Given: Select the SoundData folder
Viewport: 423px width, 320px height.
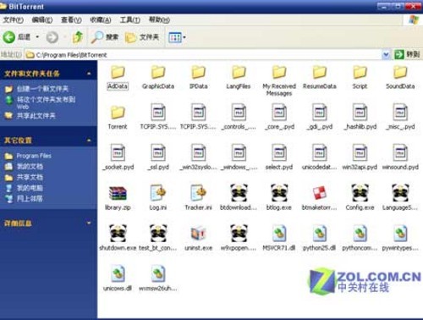Looking at the screenshot, I should 400,78.
